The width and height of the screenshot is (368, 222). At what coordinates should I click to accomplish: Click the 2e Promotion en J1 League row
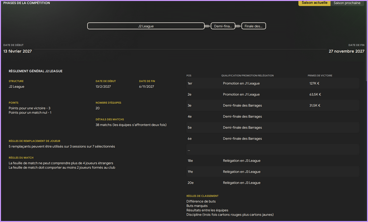point(273,94)
